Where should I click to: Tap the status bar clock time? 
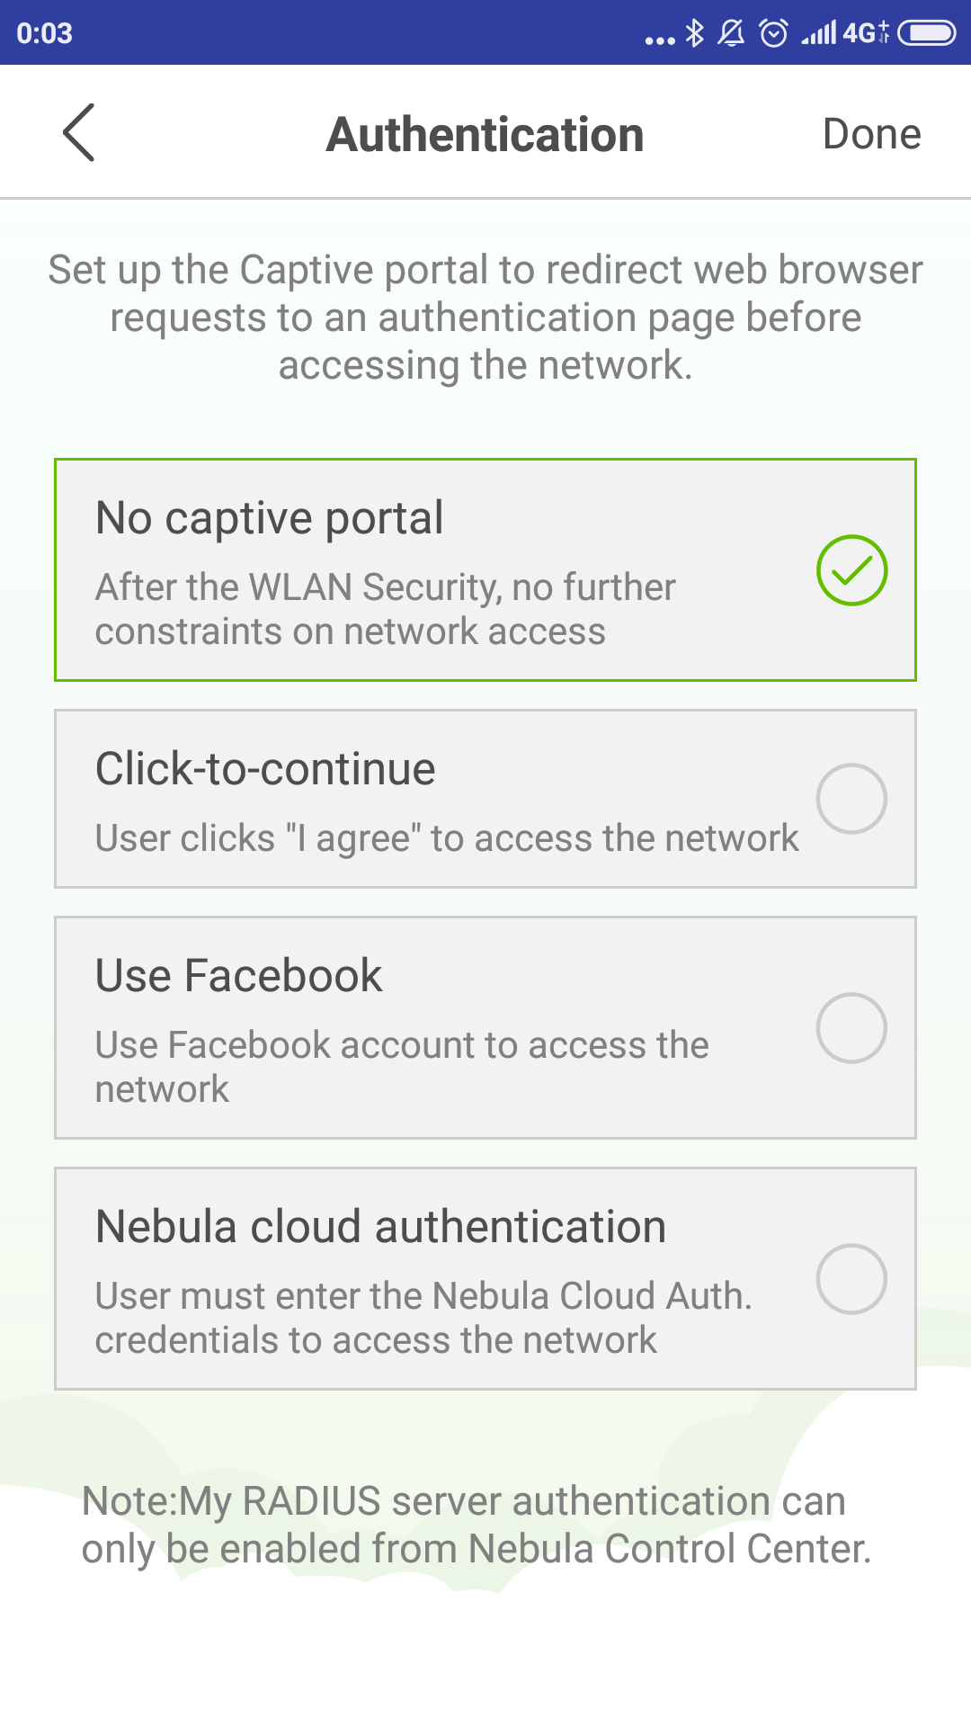tap(44, 33)
